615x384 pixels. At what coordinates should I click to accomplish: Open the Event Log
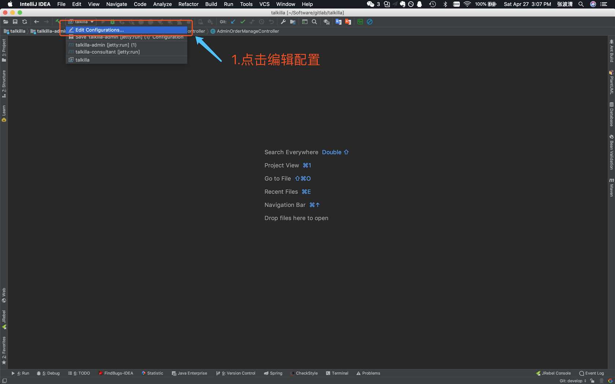(591, 373)
